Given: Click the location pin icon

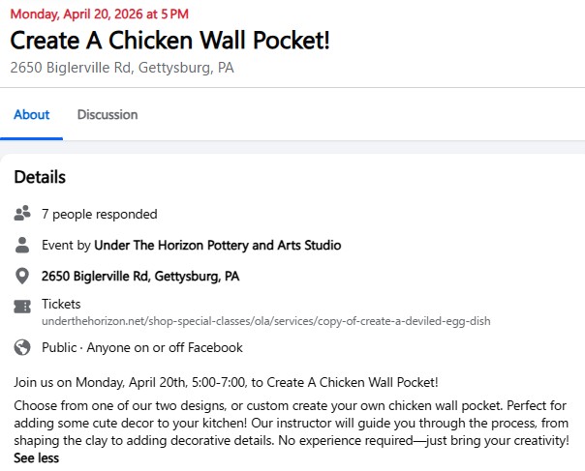Looking at the screenshot, I should click(22, 277).
